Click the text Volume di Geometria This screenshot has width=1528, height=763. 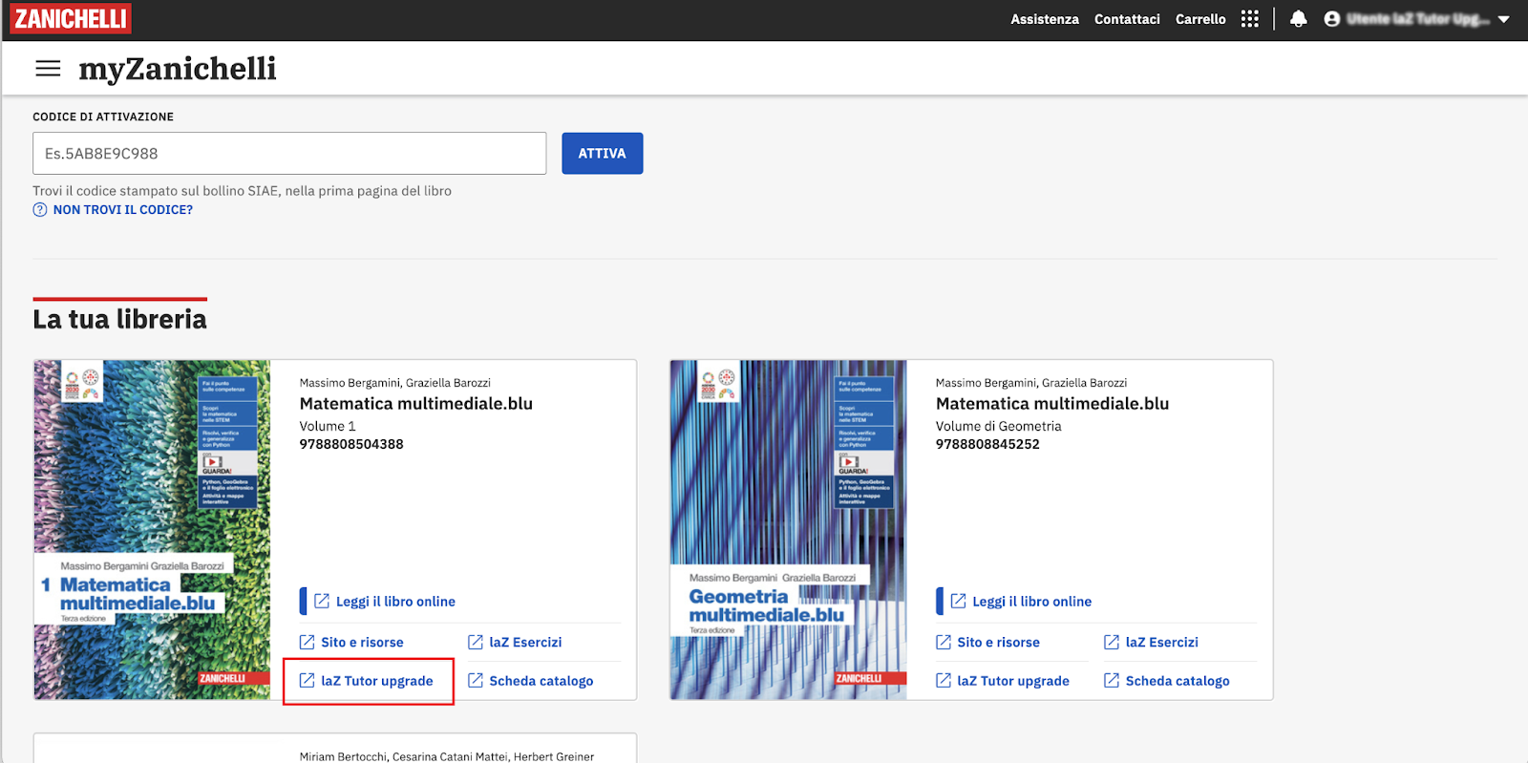999,427
